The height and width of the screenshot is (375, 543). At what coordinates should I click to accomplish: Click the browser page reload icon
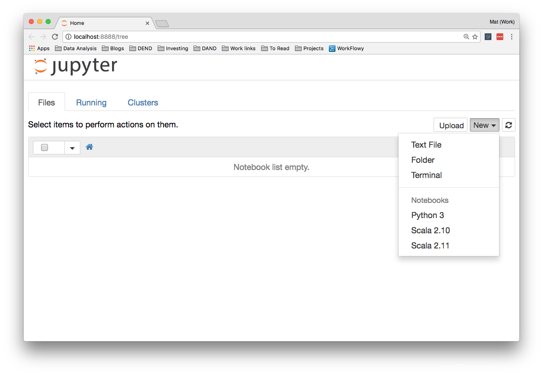point(55,36)
